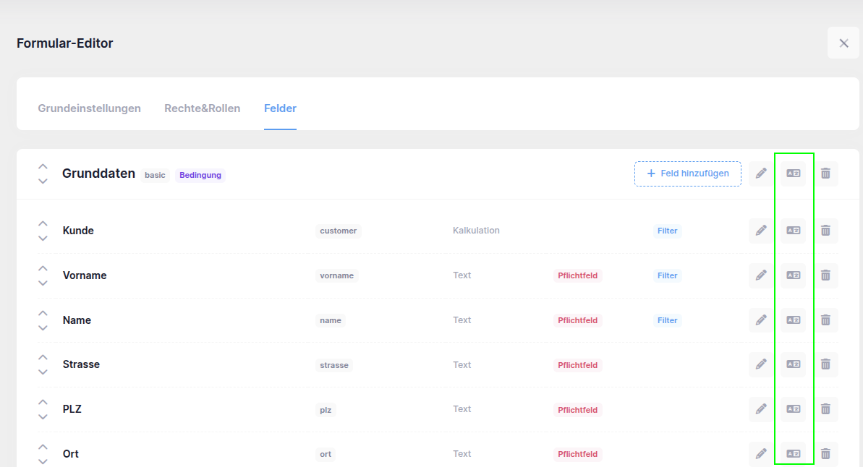The width and height of the screenshot is (863, 467).
Task: Open the rename A-Z icon for PLZ
Action: (x=793, y=409)
